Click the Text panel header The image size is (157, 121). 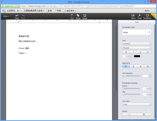click(137, 22)
